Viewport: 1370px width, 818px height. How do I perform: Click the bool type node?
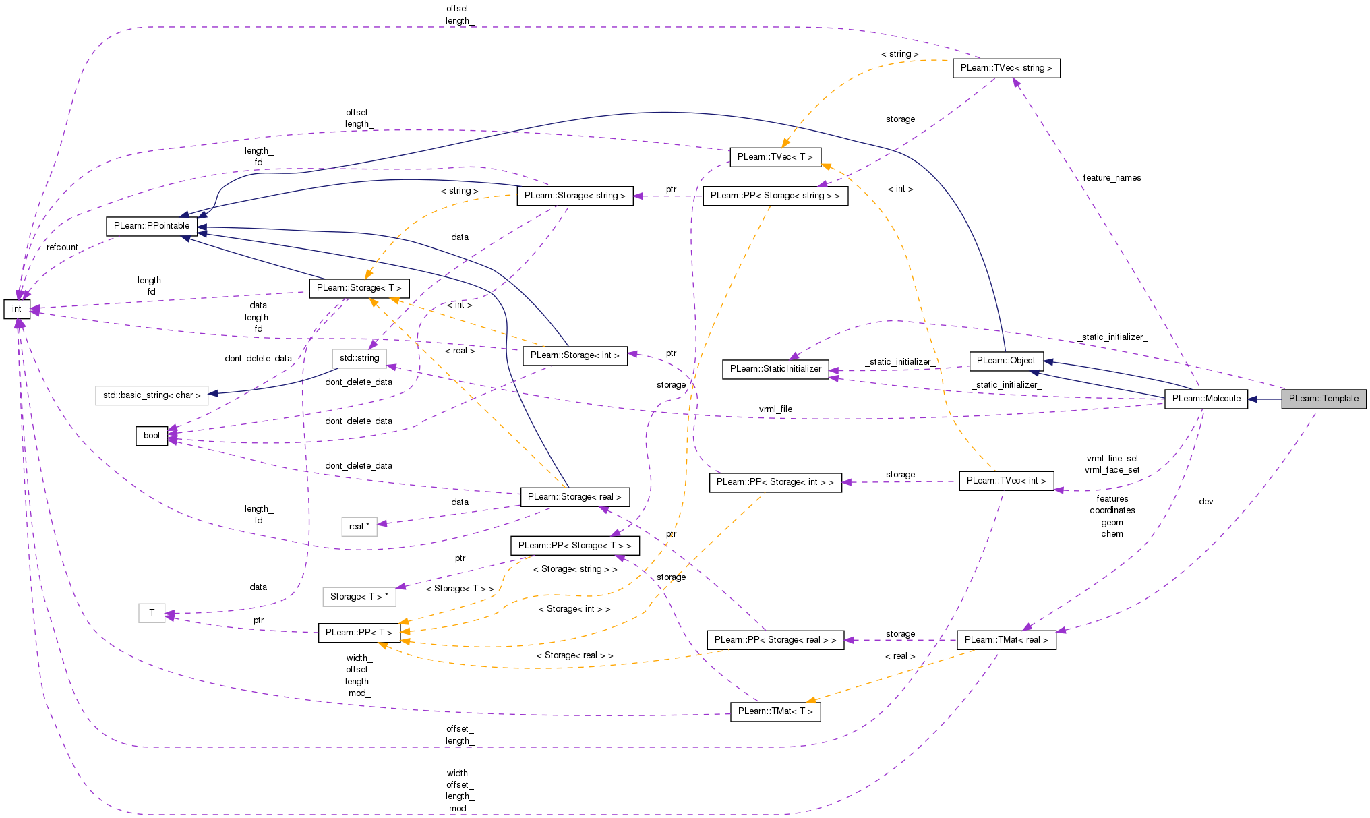click(152, 436)
